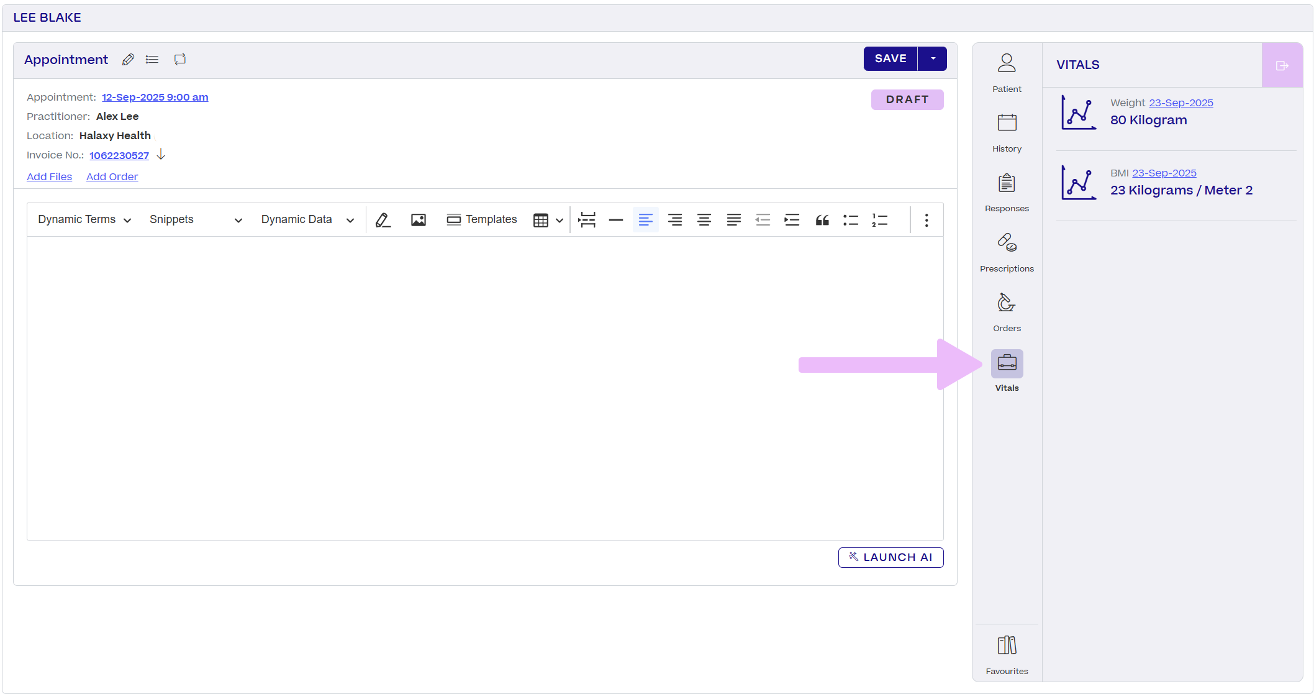Viewport: 1314px width, 694px height.
Task: Select the Prescriptions sidebar icon
Action: [x=1006, y=243]
